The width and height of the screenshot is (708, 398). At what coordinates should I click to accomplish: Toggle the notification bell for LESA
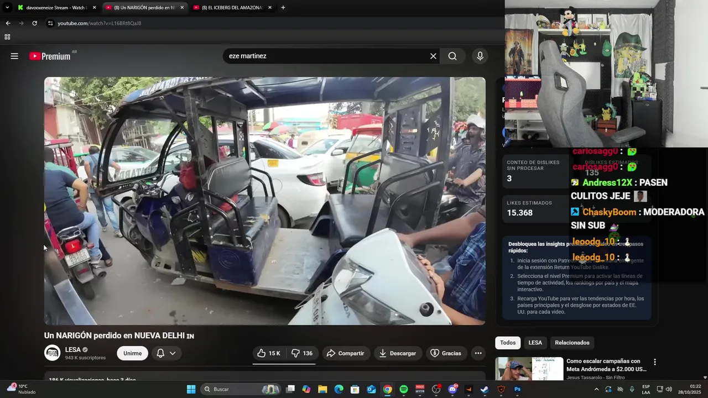point(160,353)
